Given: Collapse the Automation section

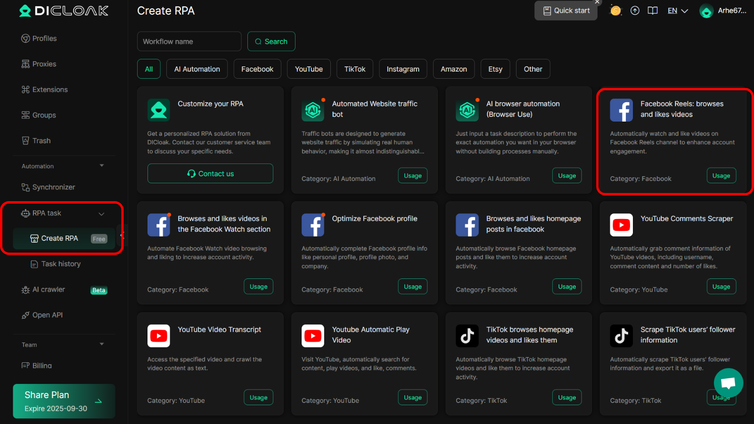Looking at the screenshot, I should click(x=102, y=166).
